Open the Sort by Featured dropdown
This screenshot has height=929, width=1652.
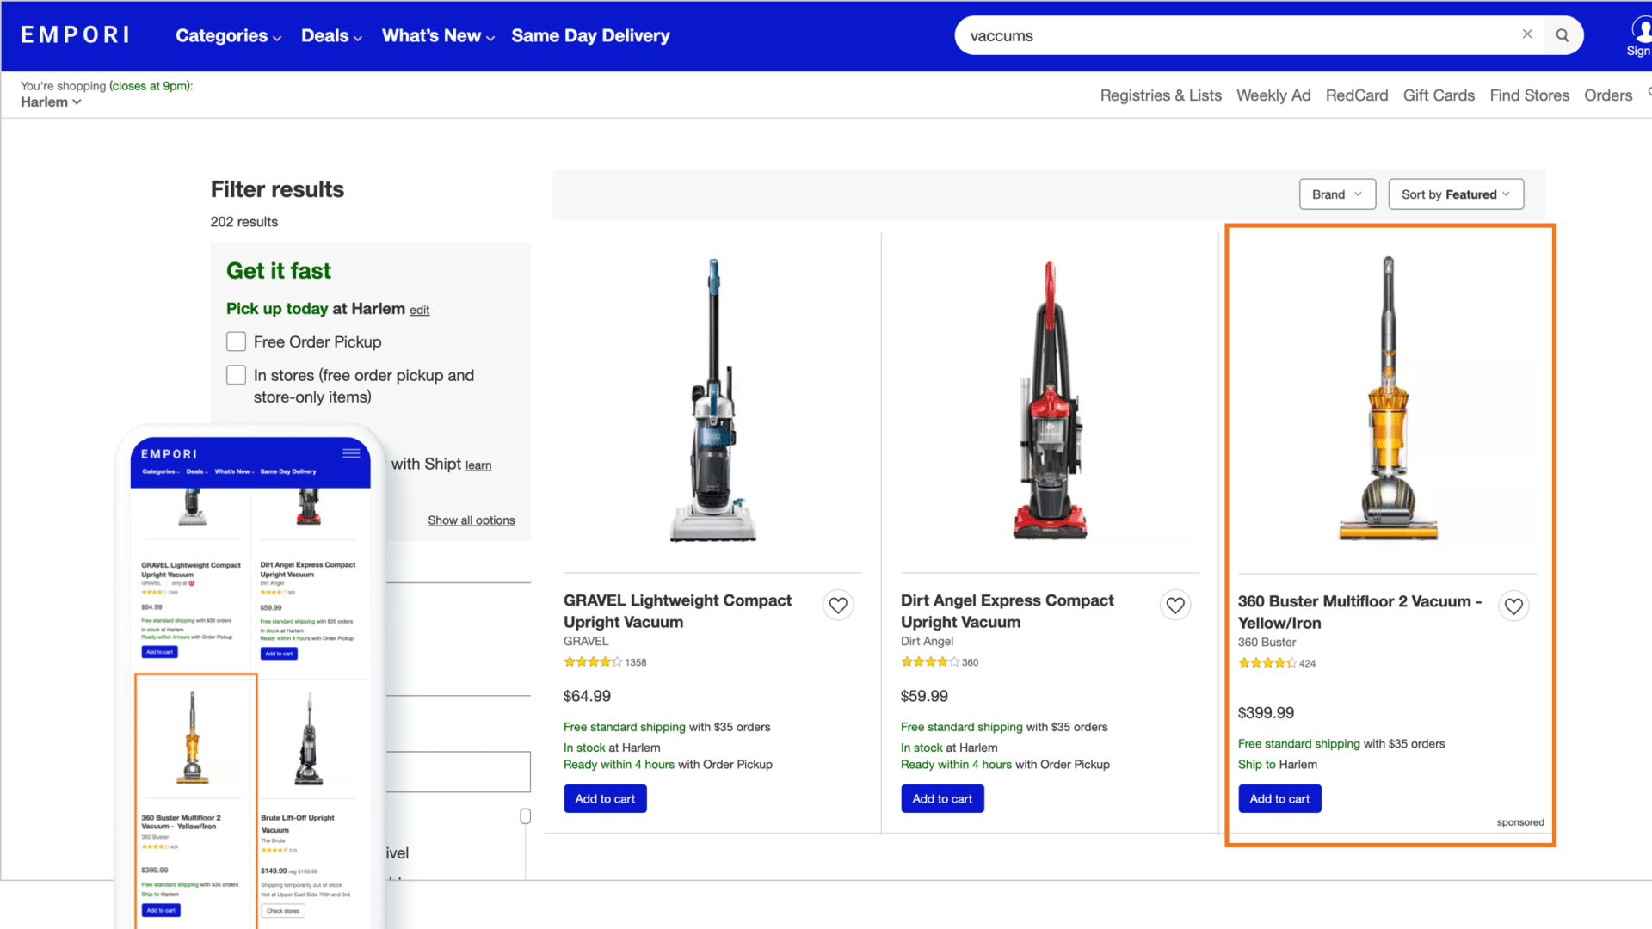point(1456,194)
